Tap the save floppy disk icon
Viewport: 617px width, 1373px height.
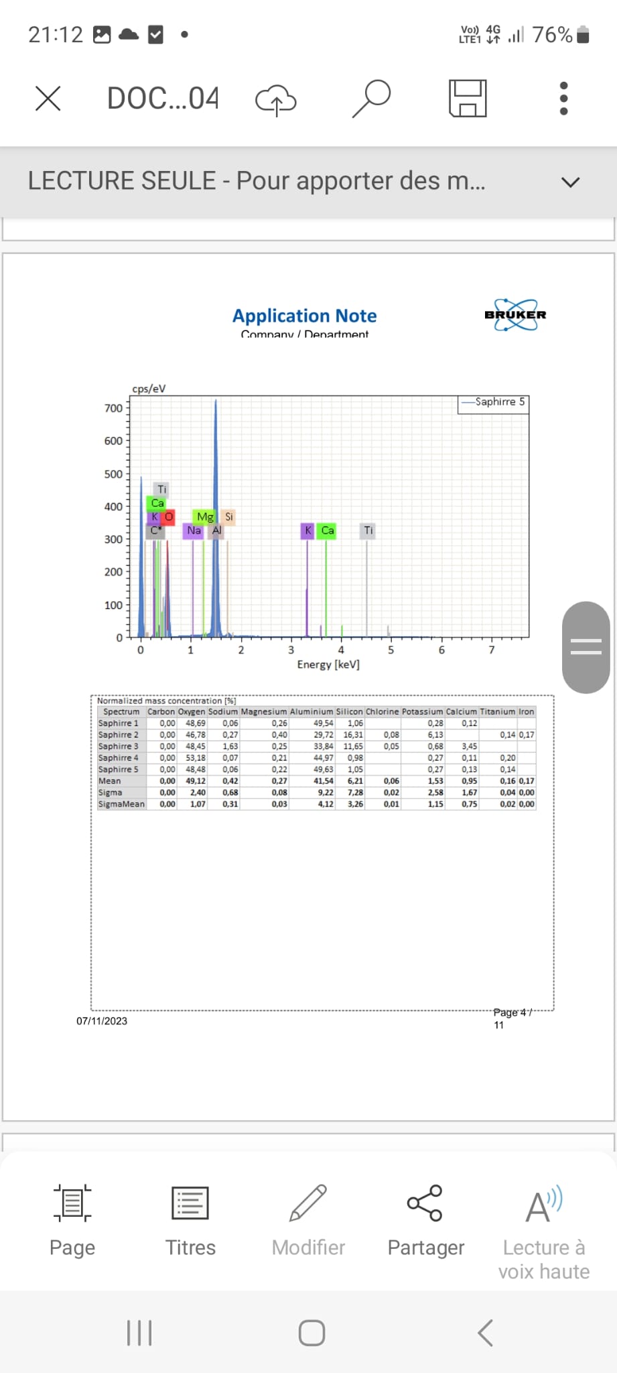click(467, 99)
